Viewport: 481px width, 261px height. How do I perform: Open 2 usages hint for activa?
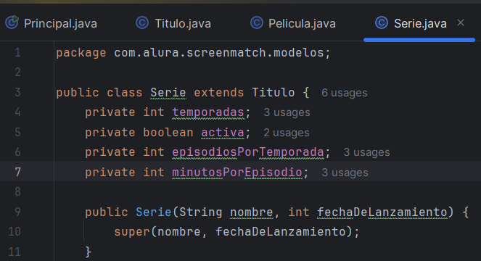[x=287, y=133]
